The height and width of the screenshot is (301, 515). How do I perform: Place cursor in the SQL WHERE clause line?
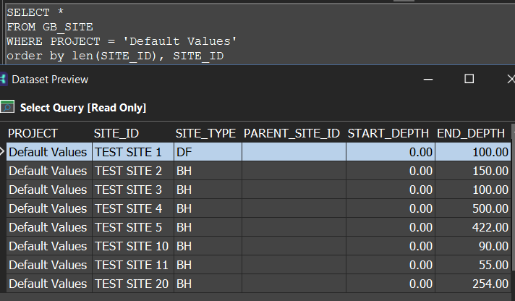[122, 41]
